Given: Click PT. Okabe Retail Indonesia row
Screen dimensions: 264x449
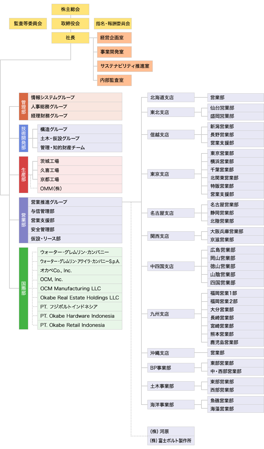Looking at the screenshot, I should [80, 325].
